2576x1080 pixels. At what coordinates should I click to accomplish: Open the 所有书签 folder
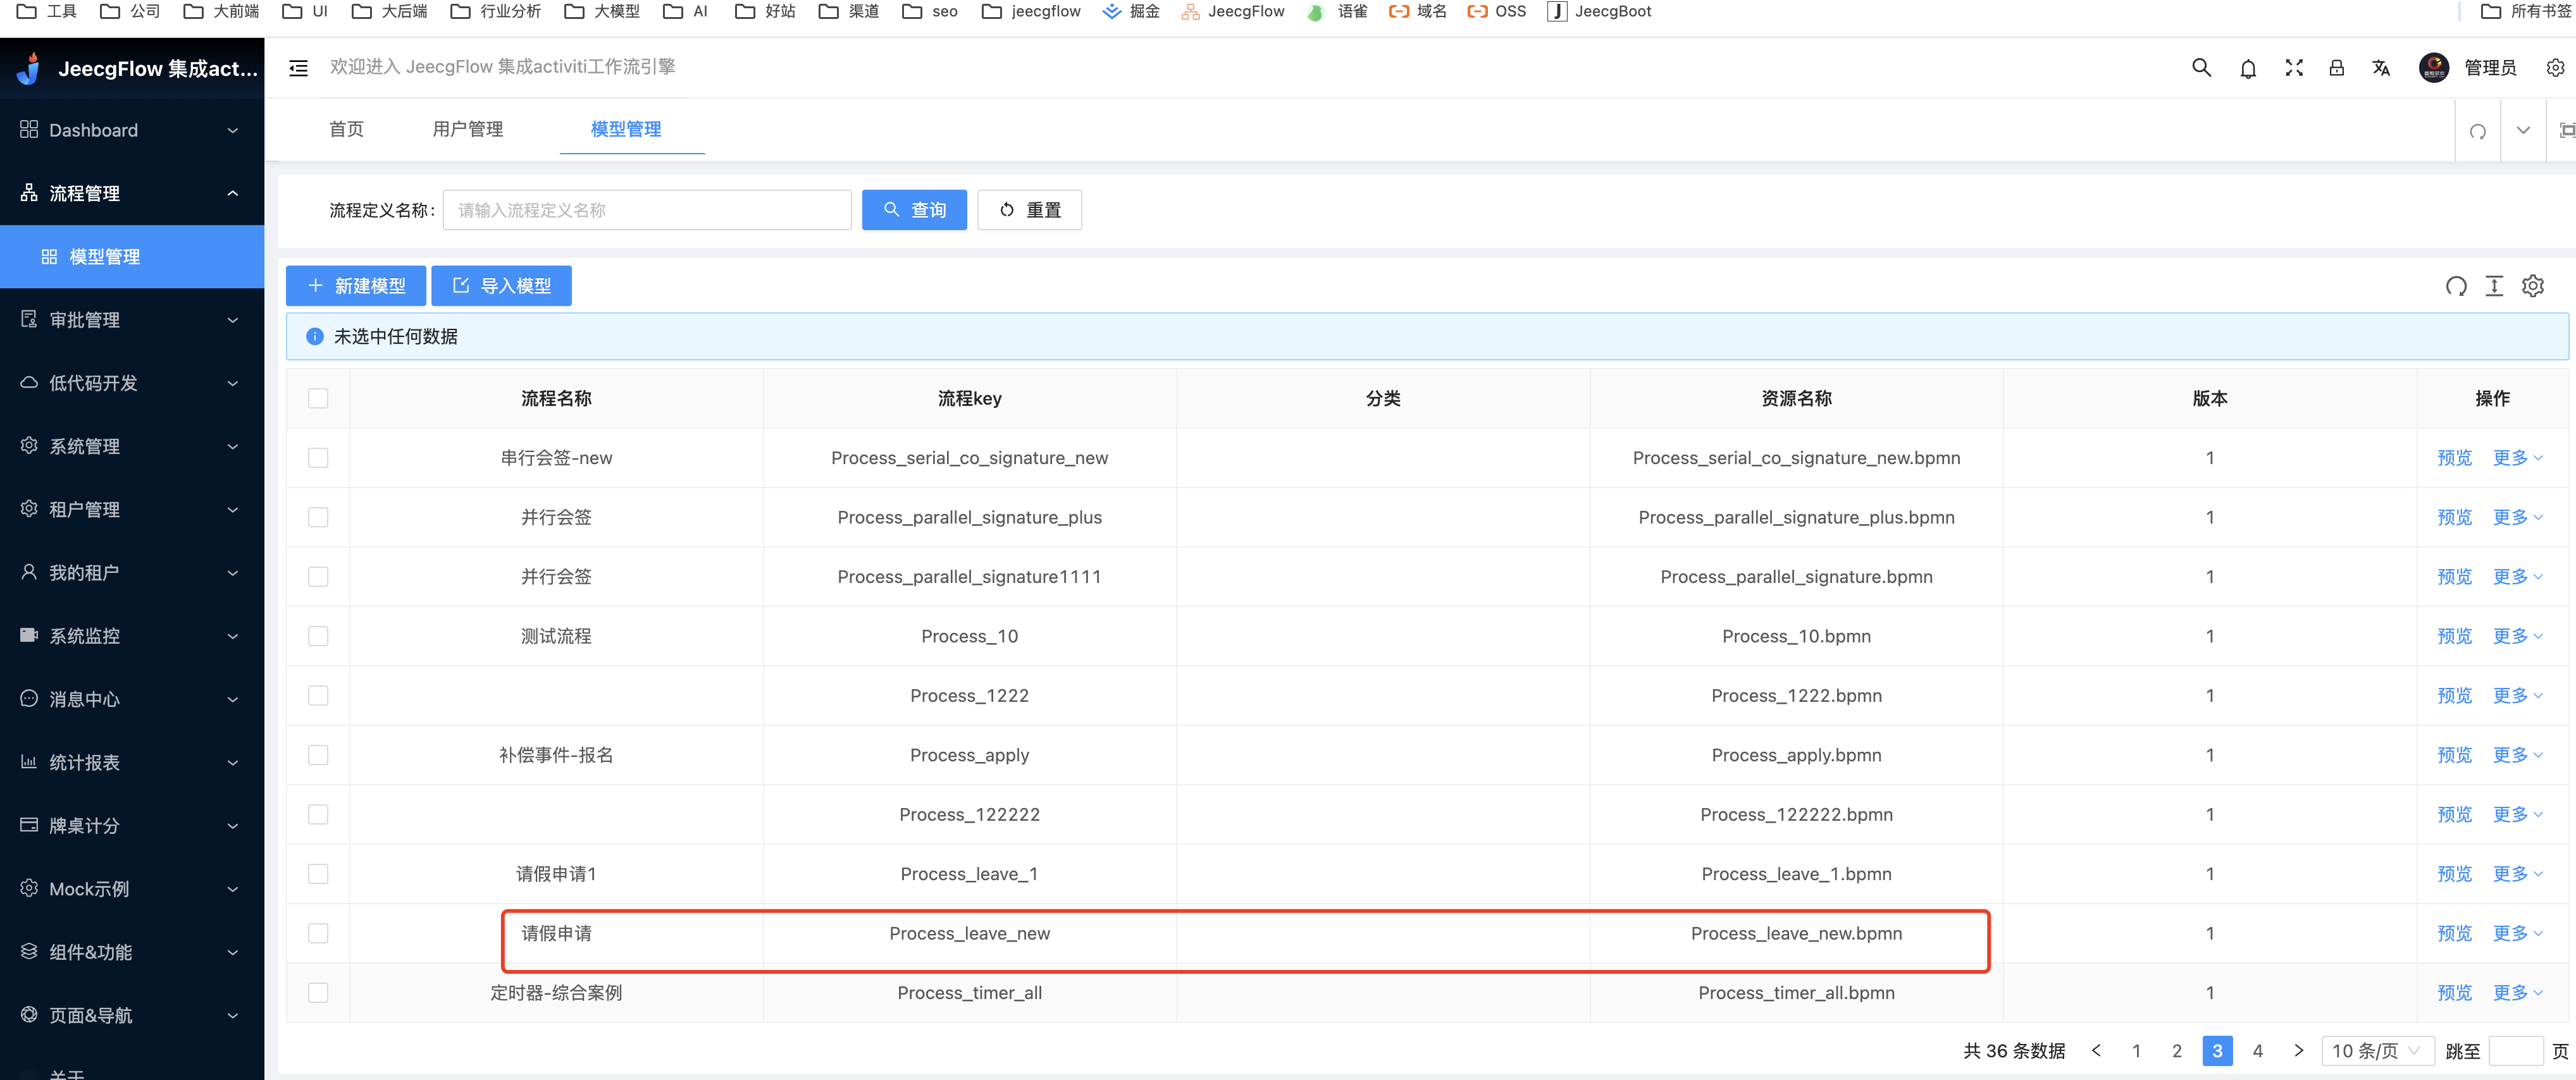pos(2525,12)
